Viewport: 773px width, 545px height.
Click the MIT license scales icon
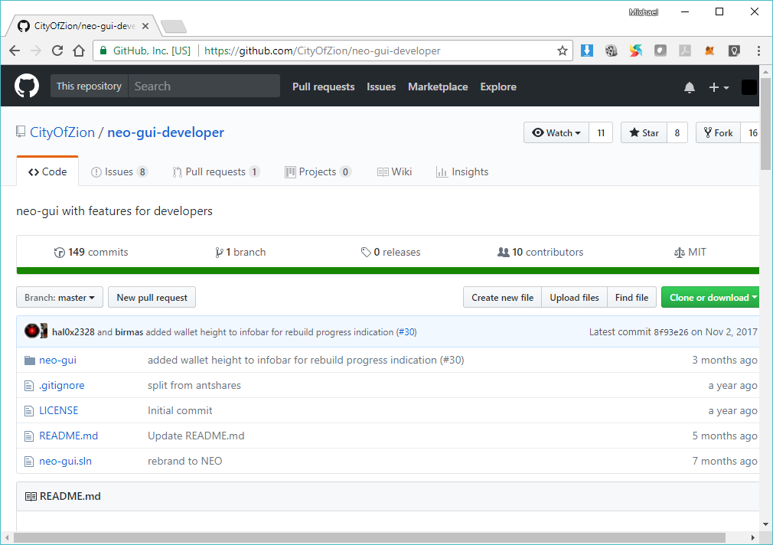[x=678, y=251]
